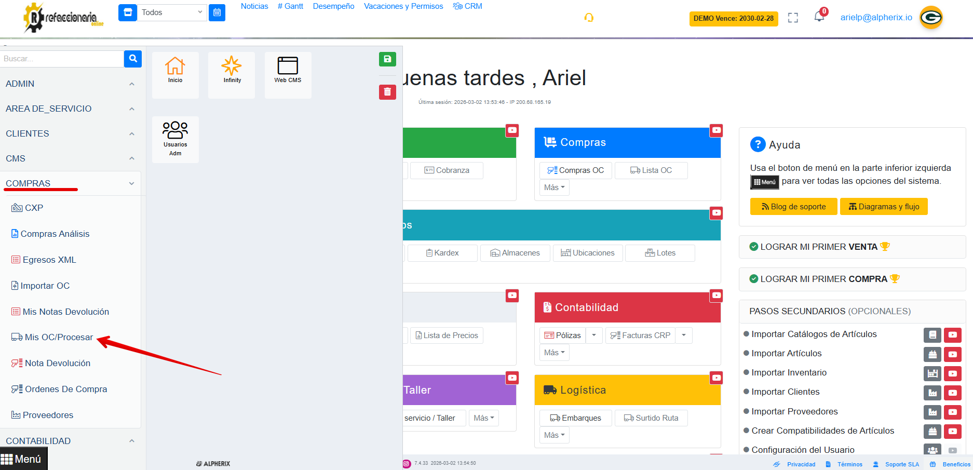Click the notification bell icon
Screen dimensions: 973x470
pos(819,17)
